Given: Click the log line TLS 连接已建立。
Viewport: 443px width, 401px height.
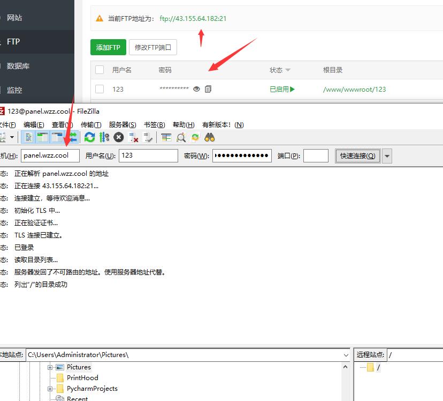Looking at the screenshot, I should pos(39,235).
